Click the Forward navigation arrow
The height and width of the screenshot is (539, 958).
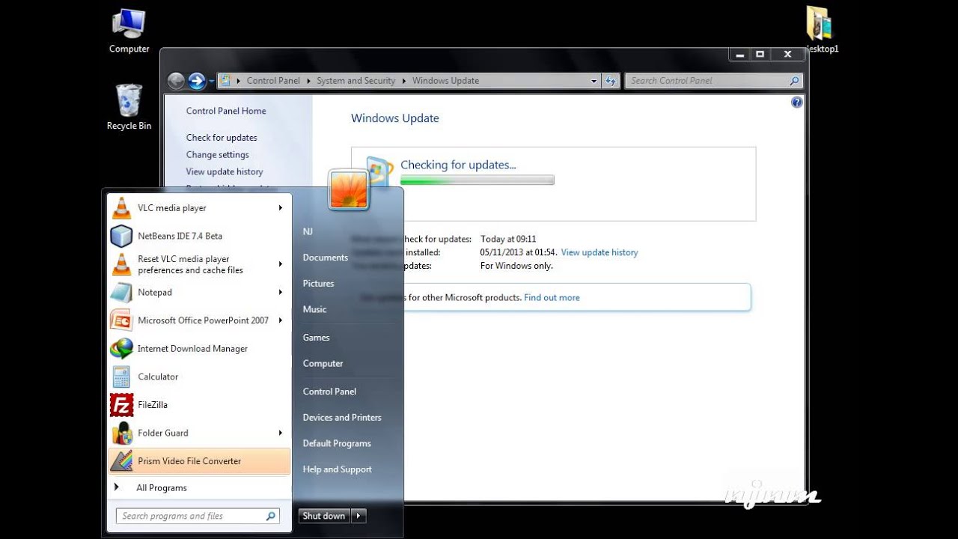click(197, 81)
